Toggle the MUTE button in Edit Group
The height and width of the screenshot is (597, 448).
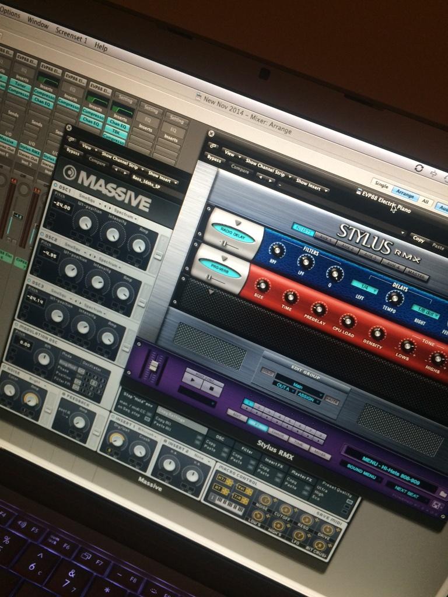tap(331, 401)
